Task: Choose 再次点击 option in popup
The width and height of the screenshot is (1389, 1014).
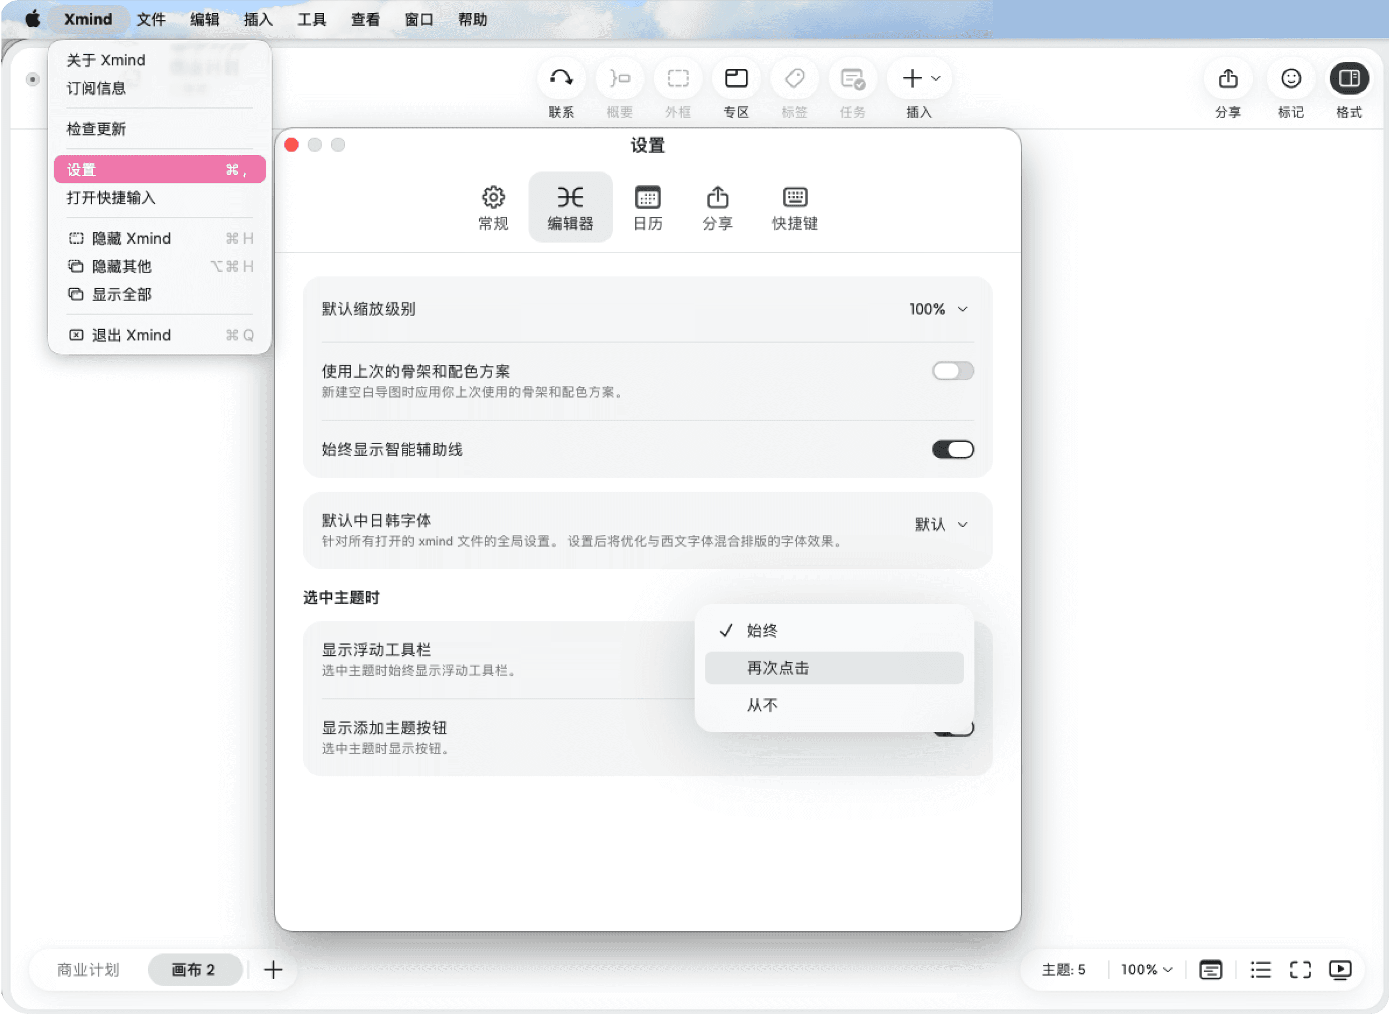Action: 834,668
